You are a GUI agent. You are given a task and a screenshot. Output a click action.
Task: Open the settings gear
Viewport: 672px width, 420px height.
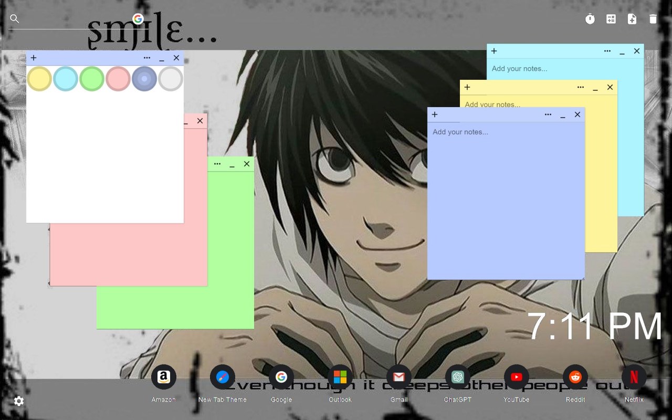click(19, 401)
